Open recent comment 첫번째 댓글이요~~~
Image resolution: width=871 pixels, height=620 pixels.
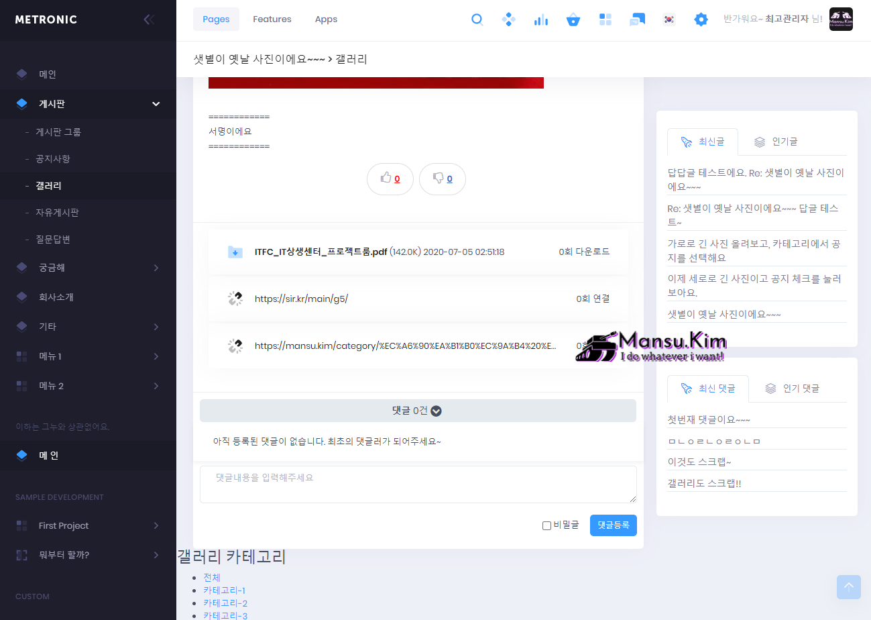709,420
